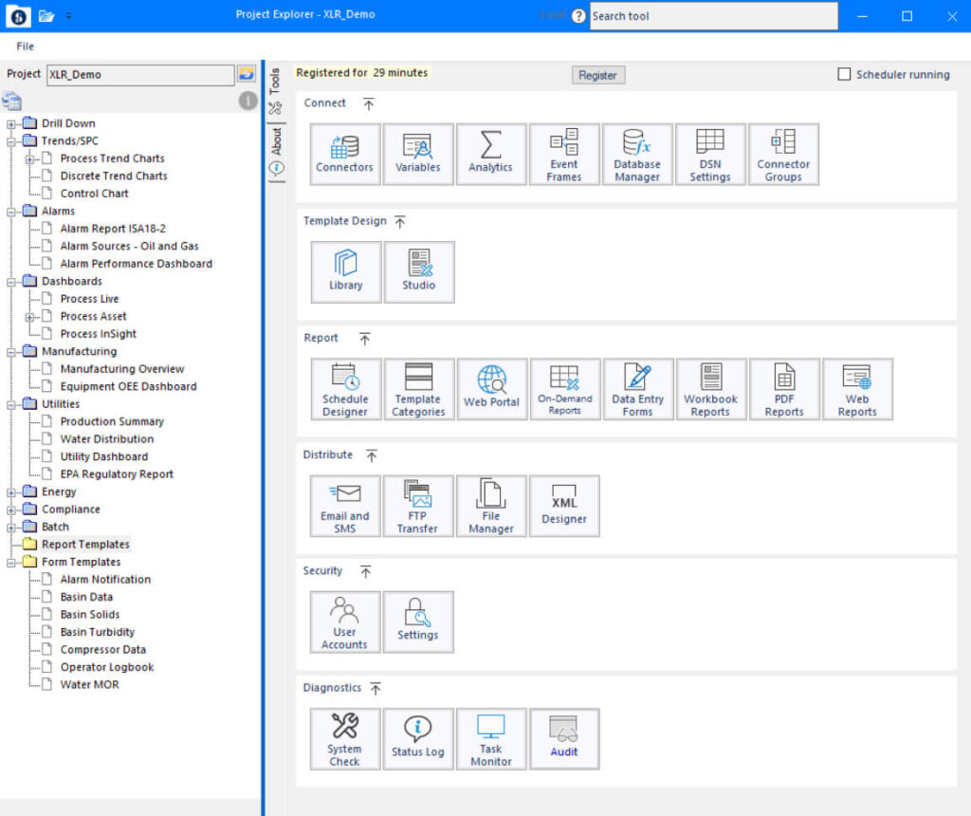Open Database Manager

[636, 154]
